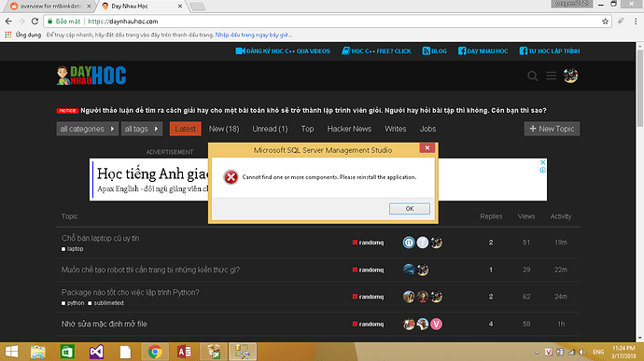Launch Visual Studio from the taskbar

click(96, 352)
